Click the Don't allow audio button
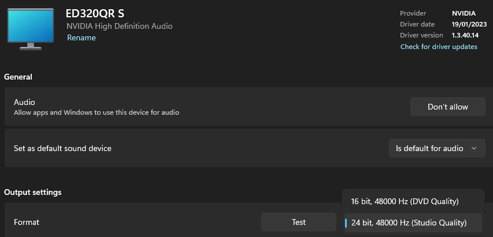The image size is (493, 237). pos(448,107)
